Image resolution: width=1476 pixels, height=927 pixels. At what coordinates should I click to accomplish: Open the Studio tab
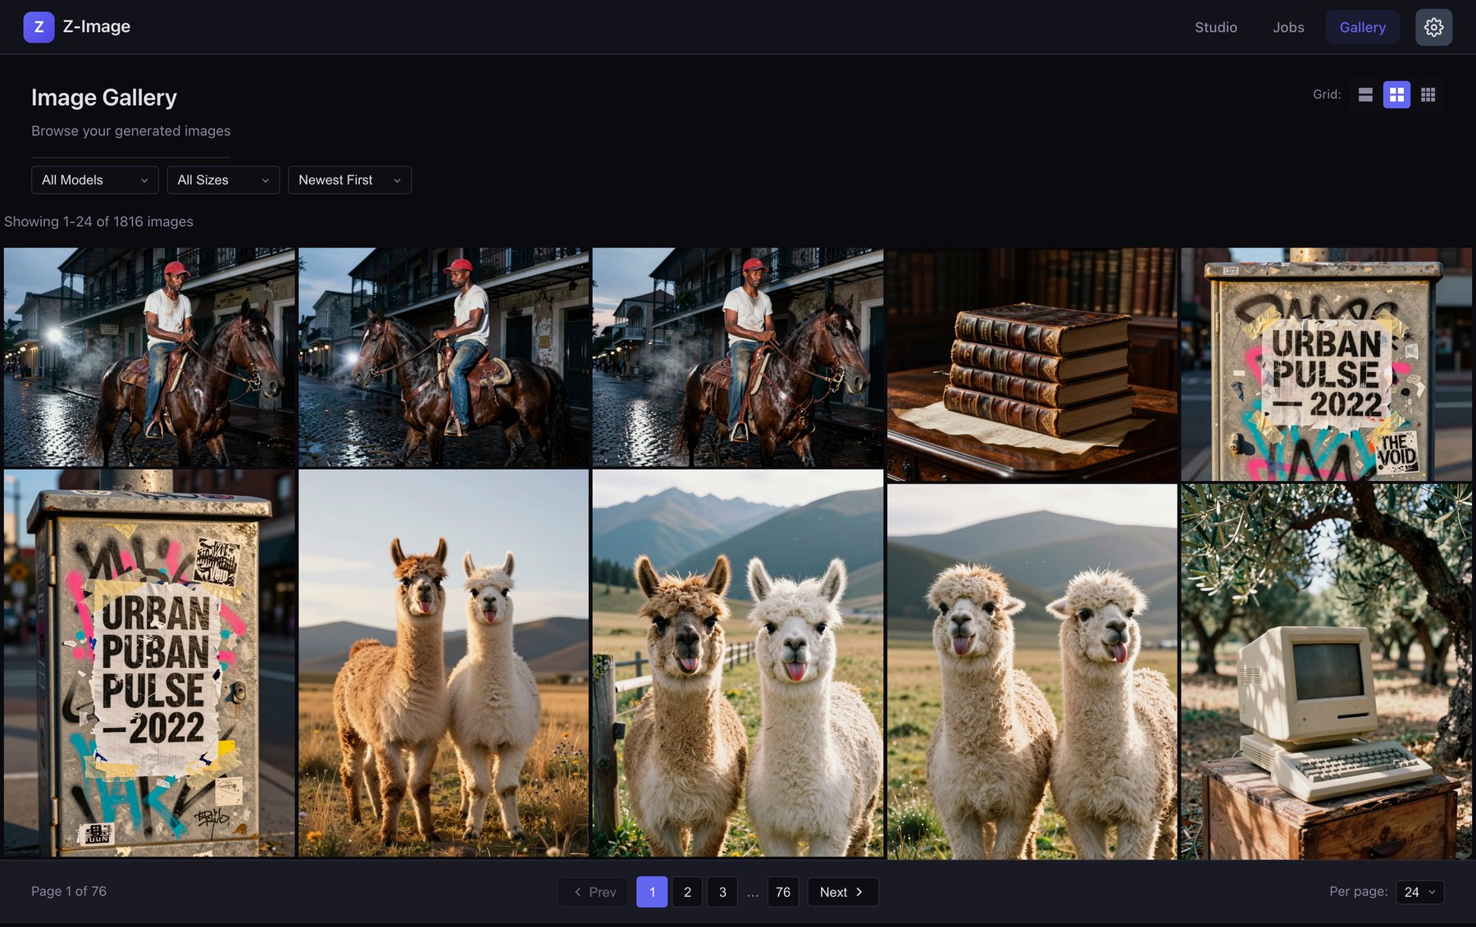click(x=1215, y=27)
